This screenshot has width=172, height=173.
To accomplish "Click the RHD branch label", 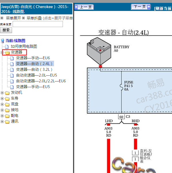I will (x=136, y=121).
